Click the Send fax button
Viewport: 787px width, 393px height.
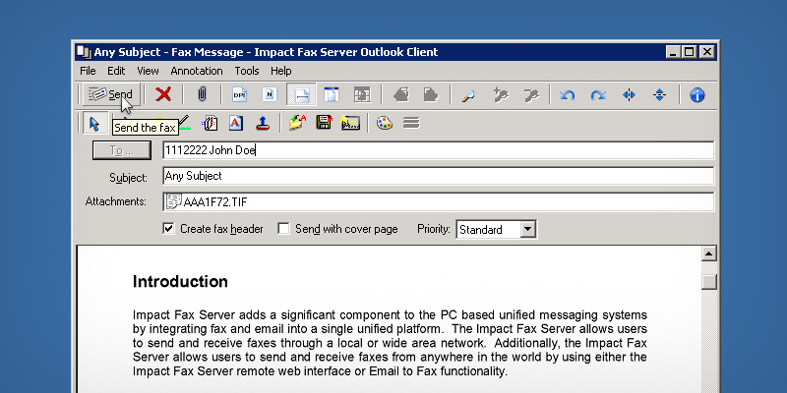tap(109, 94)
